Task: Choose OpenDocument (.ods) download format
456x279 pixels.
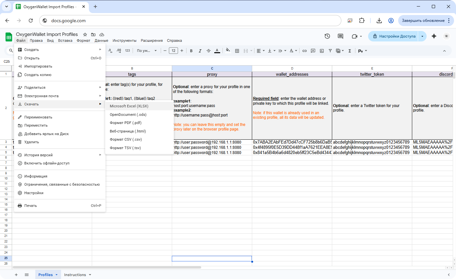Action: point(139,115)
